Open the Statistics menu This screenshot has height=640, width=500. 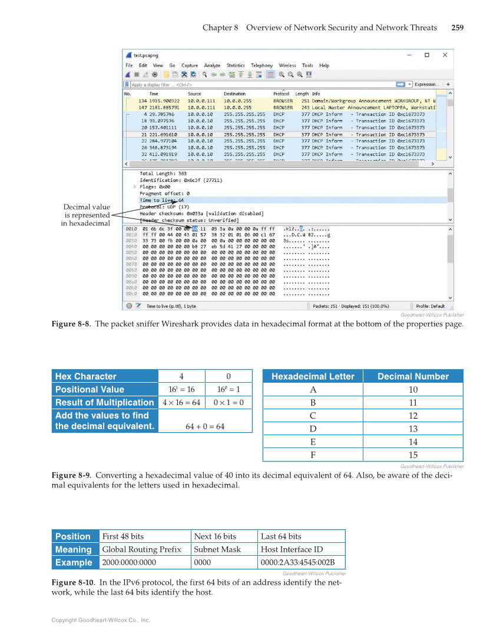coord(236,65)
